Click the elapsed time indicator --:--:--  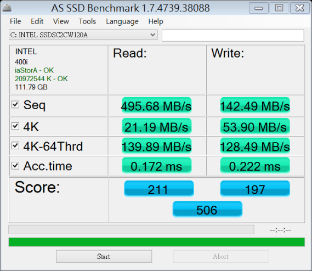(x=280, y=230)
